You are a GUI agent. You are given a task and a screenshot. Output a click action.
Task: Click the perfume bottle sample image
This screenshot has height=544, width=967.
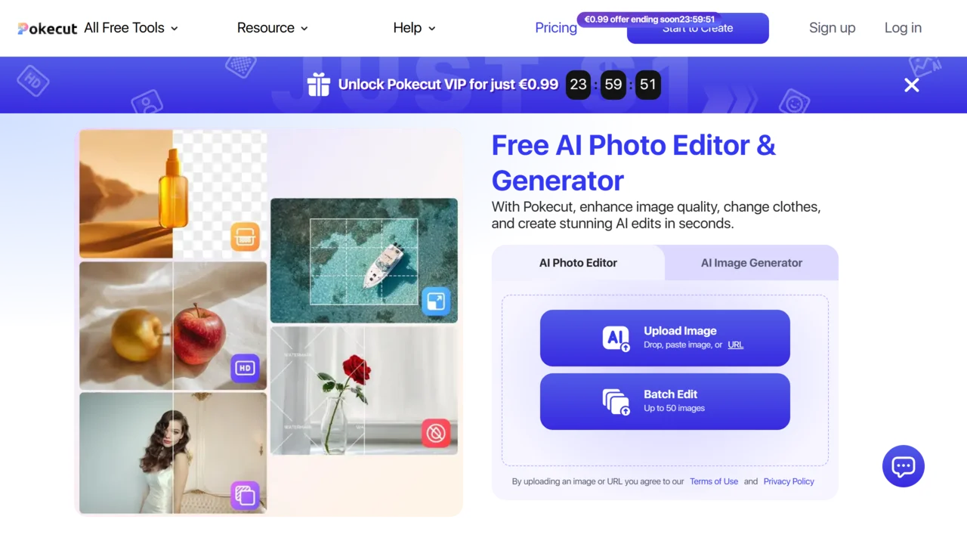173,194
